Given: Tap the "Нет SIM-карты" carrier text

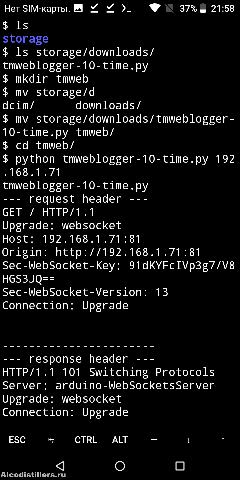Looking at the screenshot, I should coord(37,8).
